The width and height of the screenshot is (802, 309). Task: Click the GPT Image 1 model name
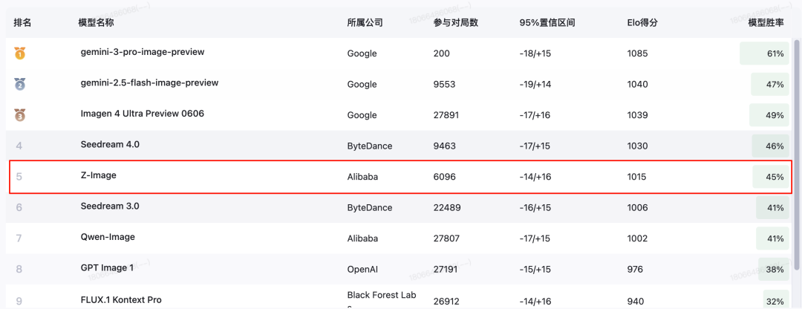[107, 267]
